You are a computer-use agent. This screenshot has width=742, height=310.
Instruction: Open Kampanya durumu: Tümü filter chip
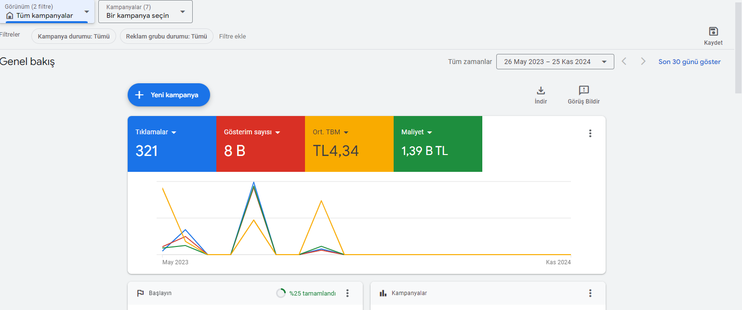pos(74,36)
